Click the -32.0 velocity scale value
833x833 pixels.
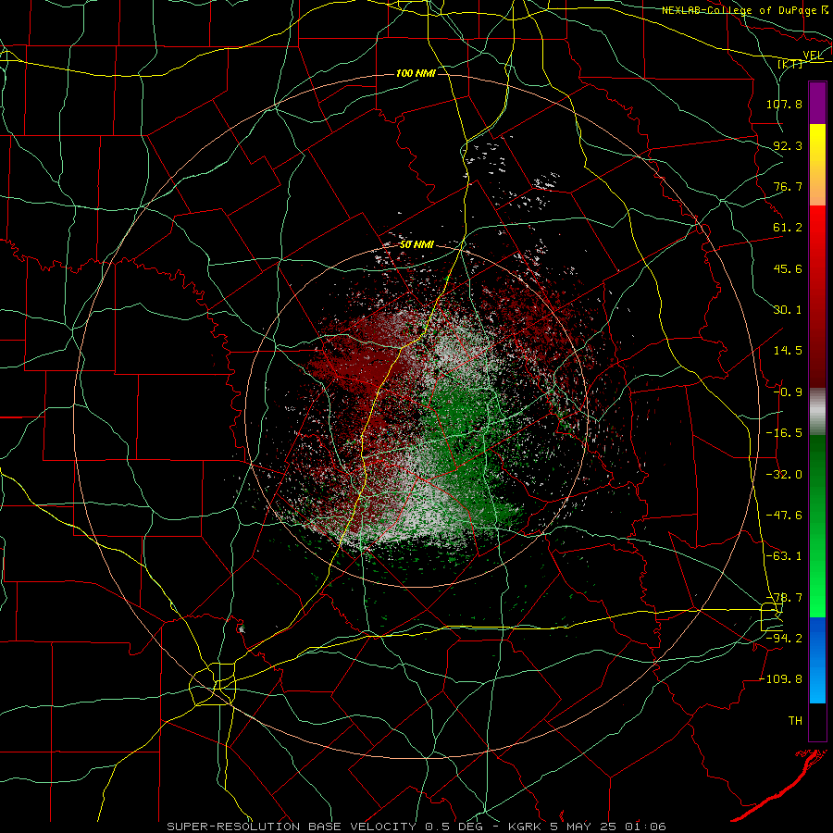(x=784, y=475)
